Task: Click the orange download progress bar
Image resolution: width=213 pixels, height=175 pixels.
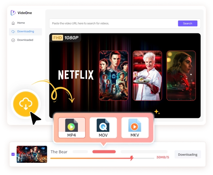Action: click(x=90, y=158)
